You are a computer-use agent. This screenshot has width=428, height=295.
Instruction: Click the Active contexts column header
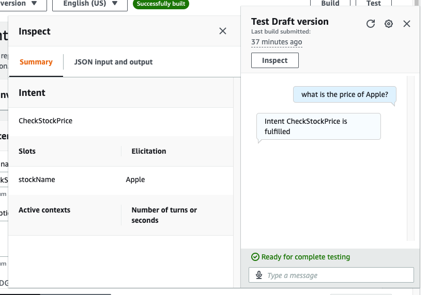[x=44, y=210]
